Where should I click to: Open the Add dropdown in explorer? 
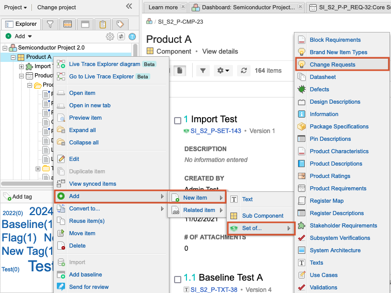pyautogui.click(x=19, y=36)
